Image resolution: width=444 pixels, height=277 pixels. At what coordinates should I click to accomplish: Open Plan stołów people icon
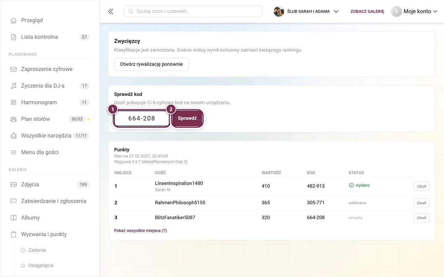tap(14, 119)
